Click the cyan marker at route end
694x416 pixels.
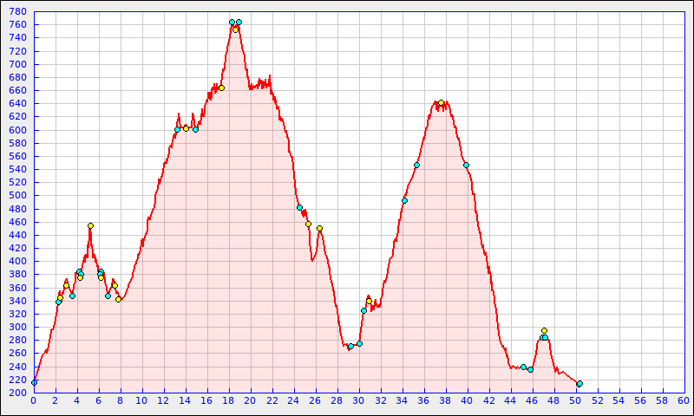click(x=579, y=383)
